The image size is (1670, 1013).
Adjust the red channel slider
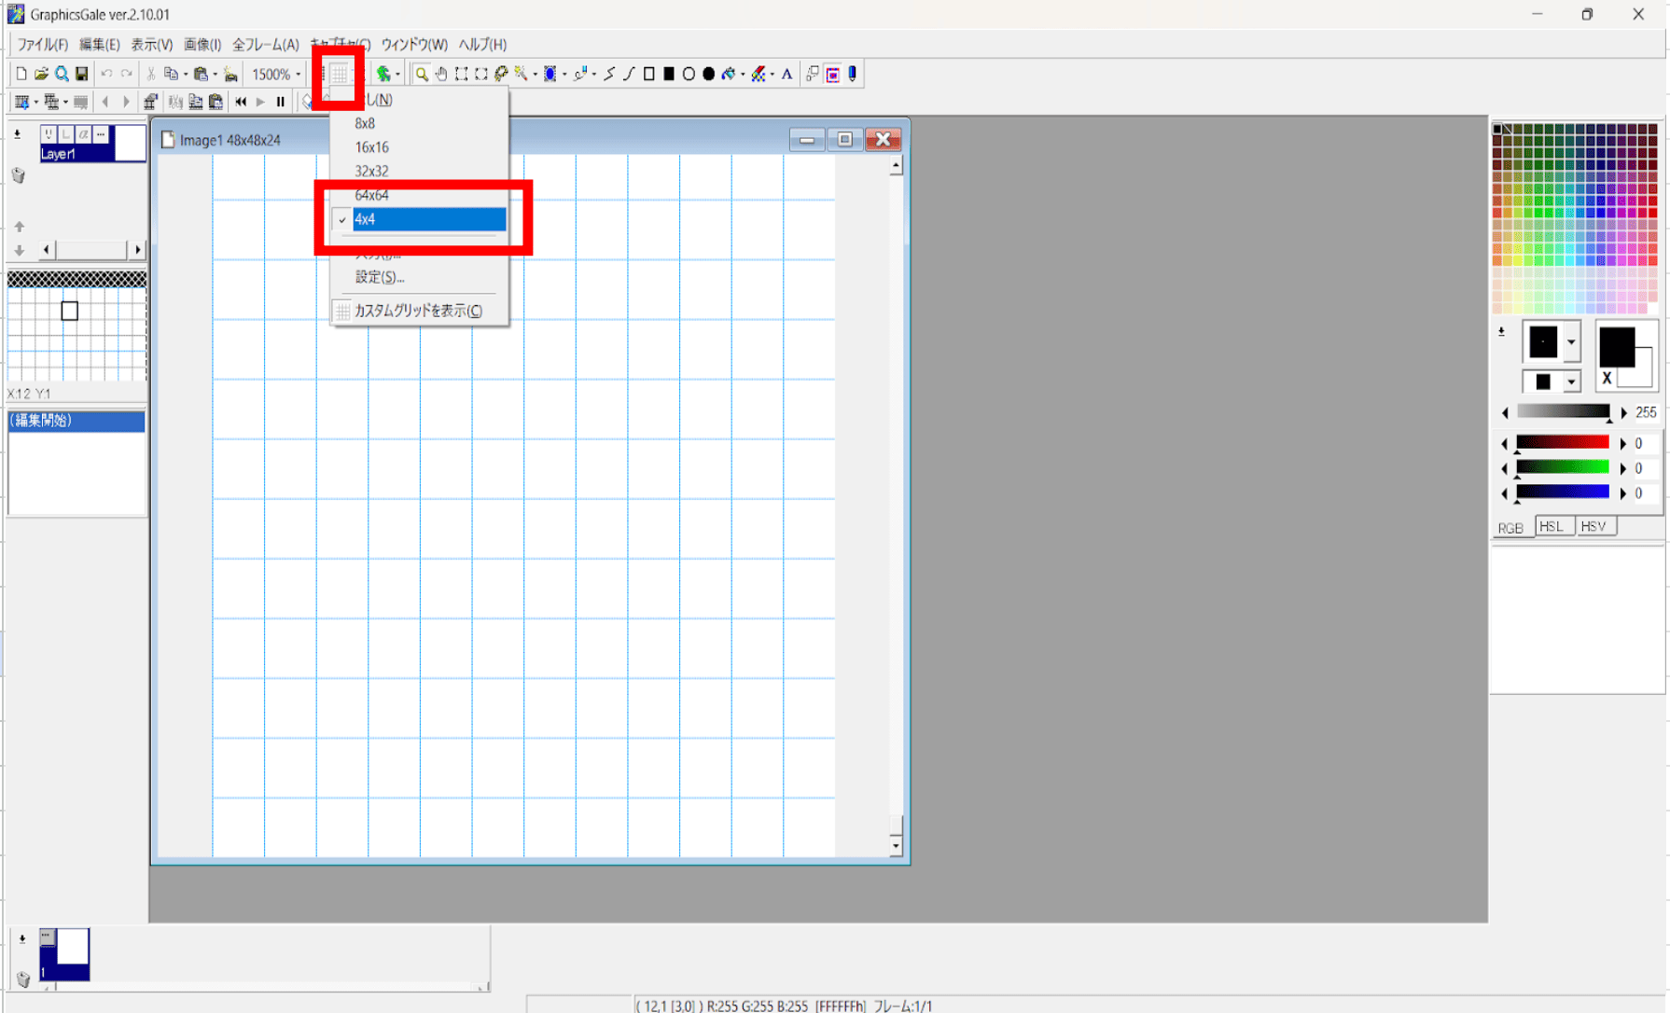click(1562, 443)
